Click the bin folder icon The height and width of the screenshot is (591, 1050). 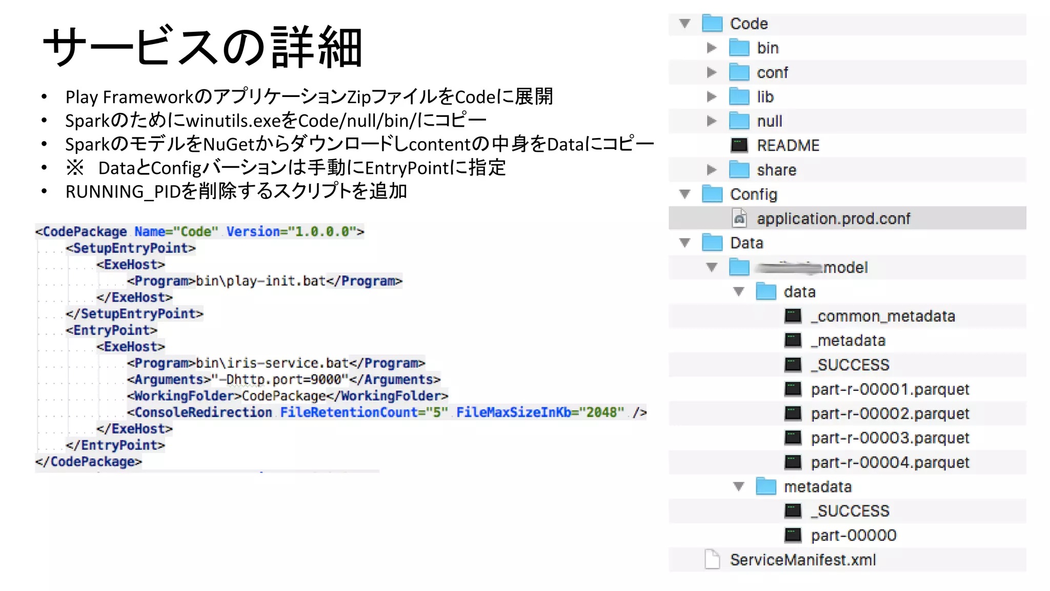pyautogui.click(x=739, y=48)
